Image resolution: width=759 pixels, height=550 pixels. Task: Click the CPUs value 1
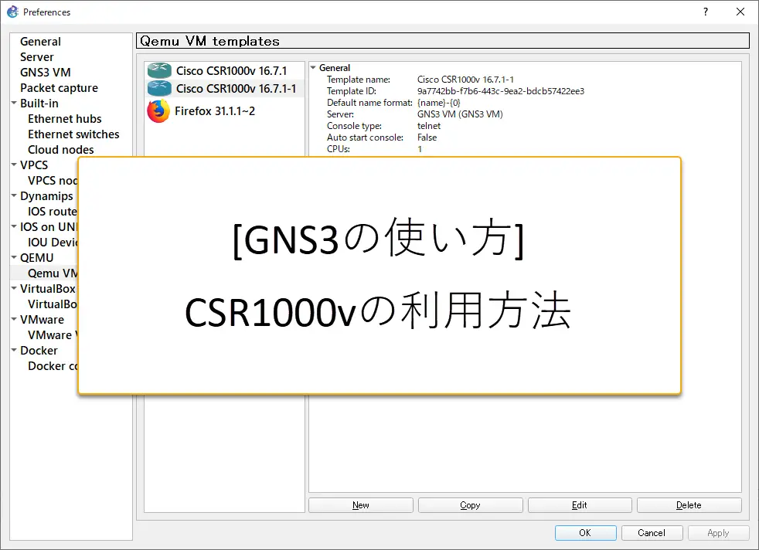point(420,149)
